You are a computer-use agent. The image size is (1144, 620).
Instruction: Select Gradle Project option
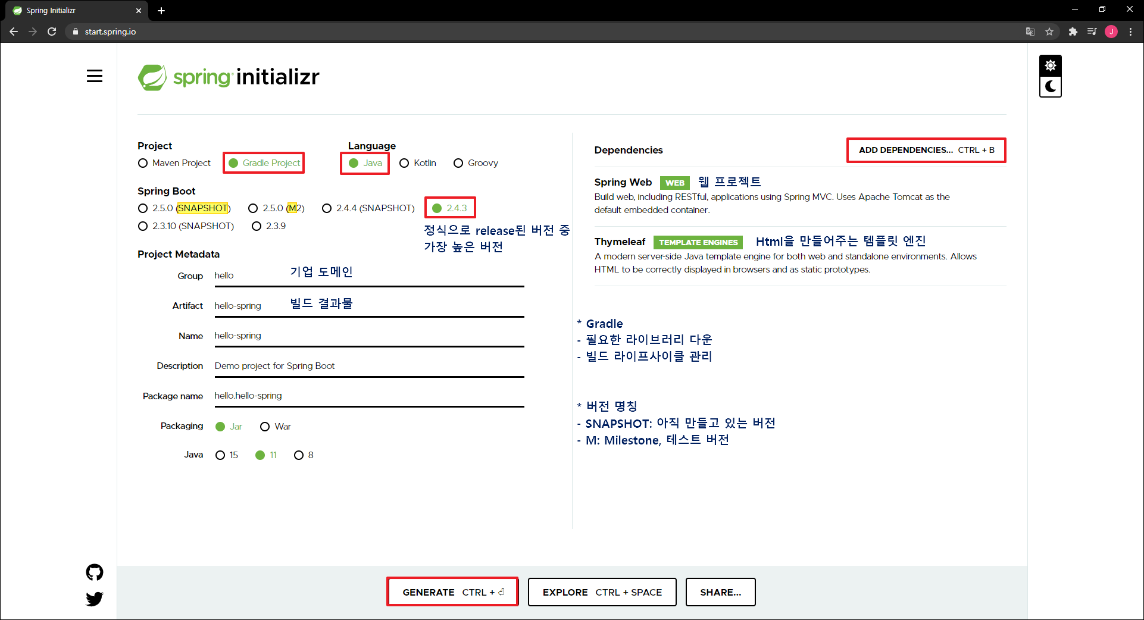(264, 163)
